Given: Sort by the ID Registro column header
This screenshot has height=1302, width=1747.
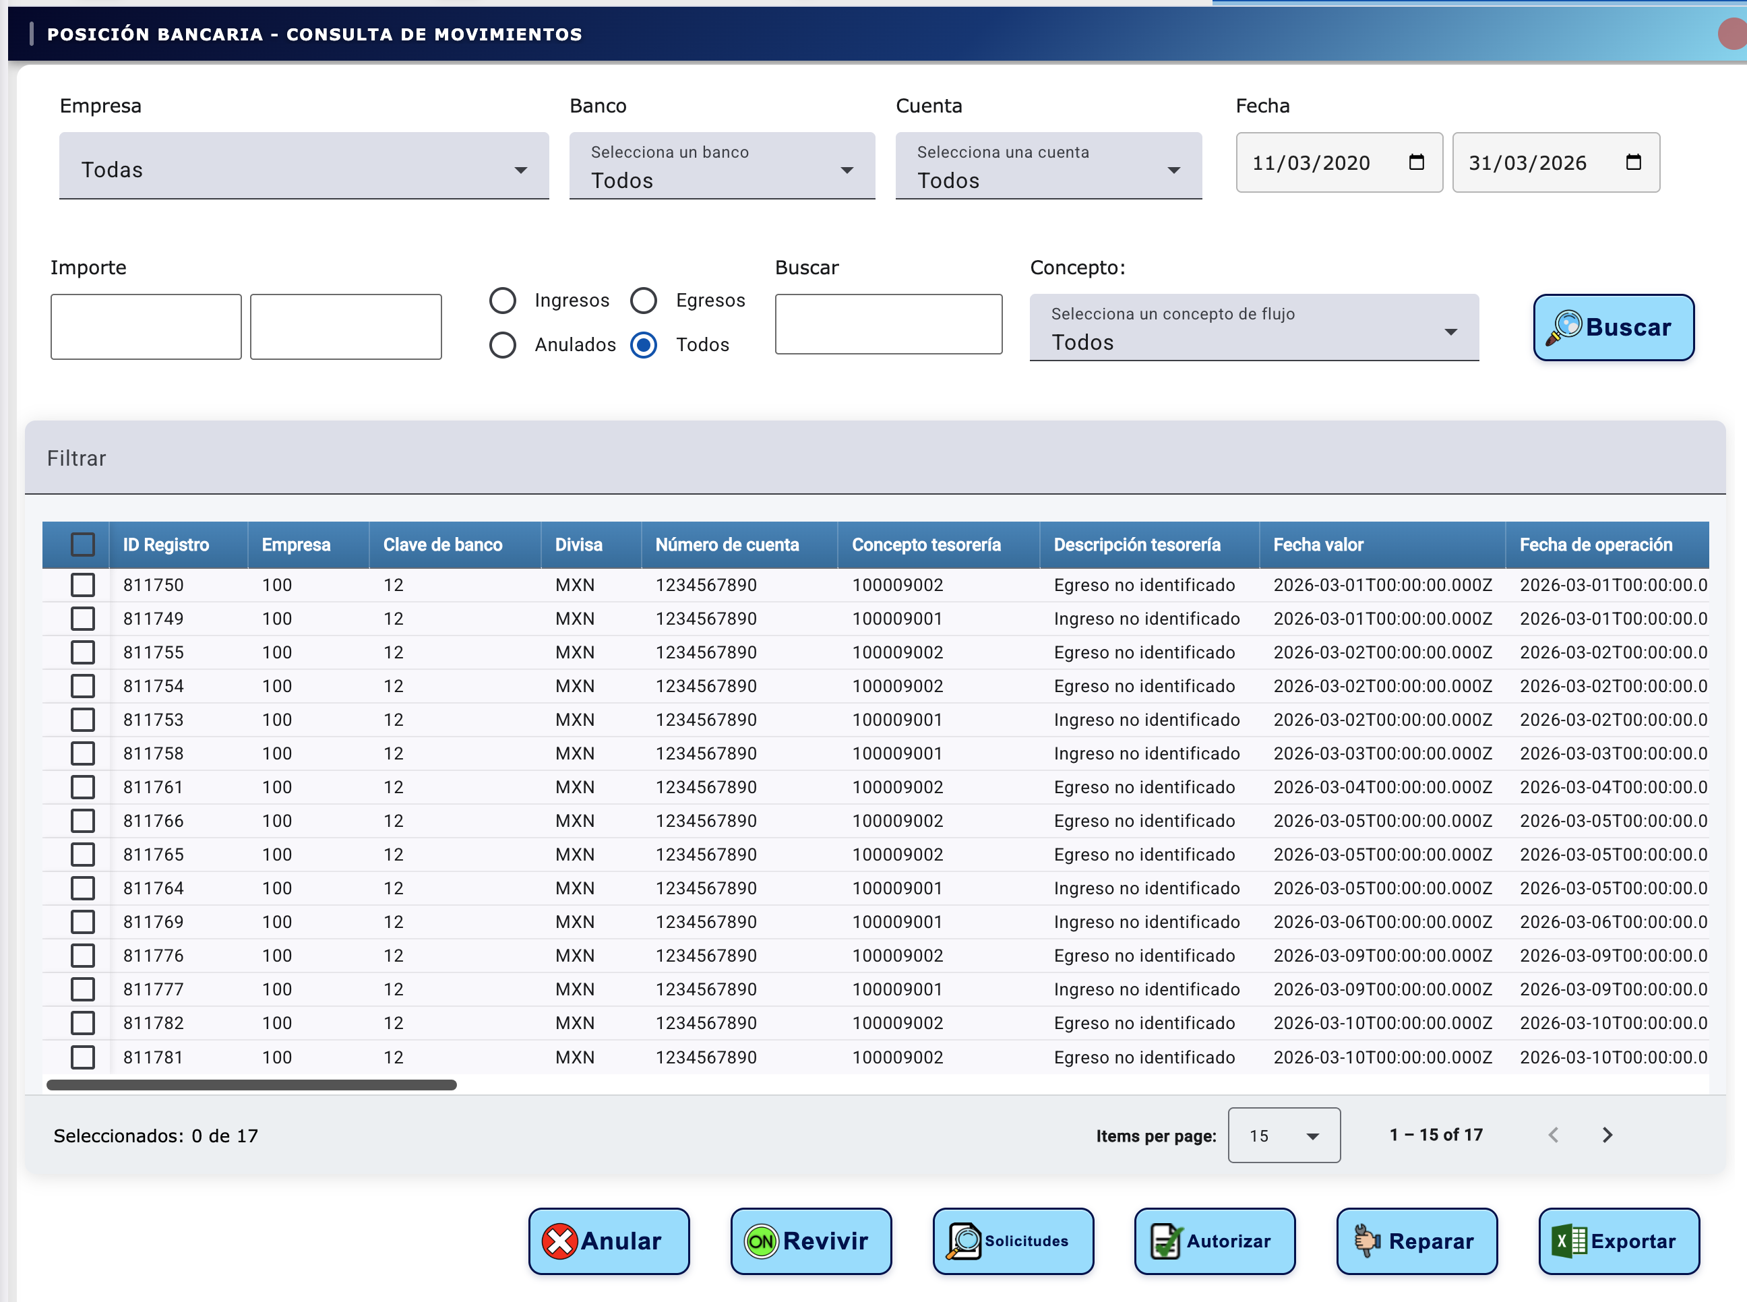Looking at the screenshot, I should [166, 545].
